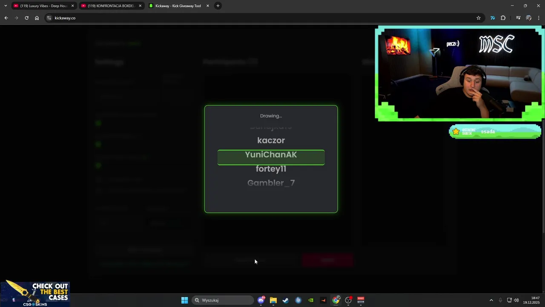Screen dimensions: 545x307
Task: Click the Wyszukaj taskbar search box
Action: 223,300
